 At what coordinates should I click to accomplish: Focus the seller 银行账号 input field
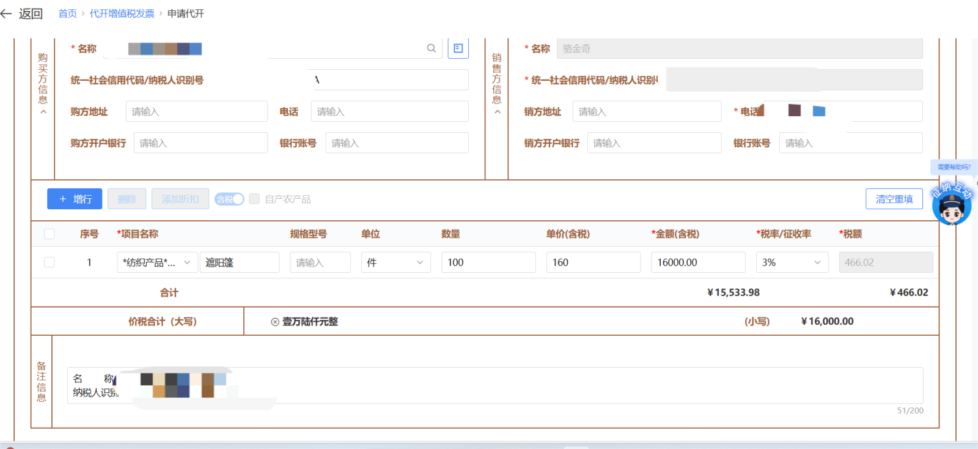851,143
